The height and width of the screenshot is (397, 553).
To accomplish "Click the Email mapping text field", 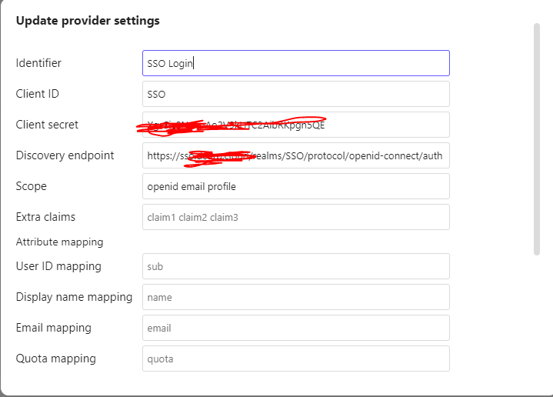I will [295, 328].
